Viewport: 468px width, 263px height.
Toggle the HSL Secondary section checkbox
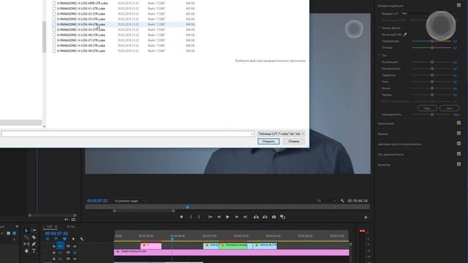[x=458, y=154]
